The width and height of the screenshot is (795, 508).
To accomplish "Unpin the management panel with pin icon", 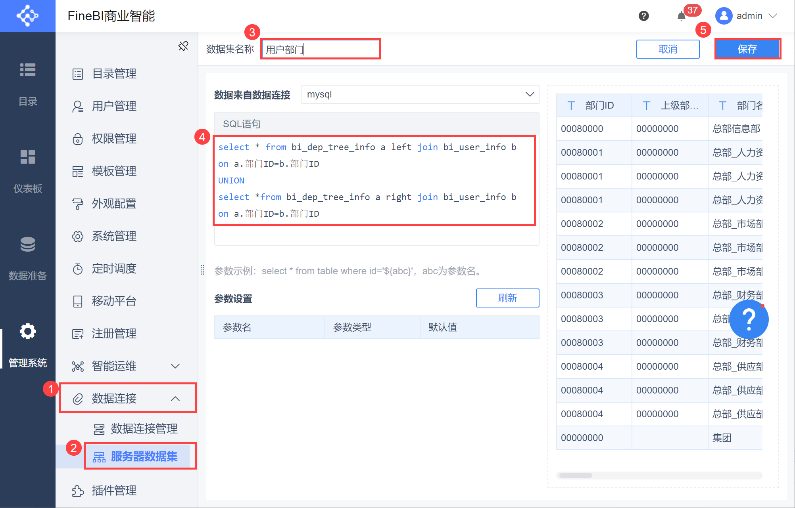I will pyautogui.click(x=183, y=46).
